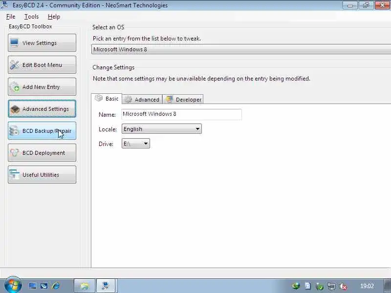Image resolution: width=391 pixels, height=293 pixels.
Task: Restore down the EasyBCD window
Action: click(x=366, y=5)
